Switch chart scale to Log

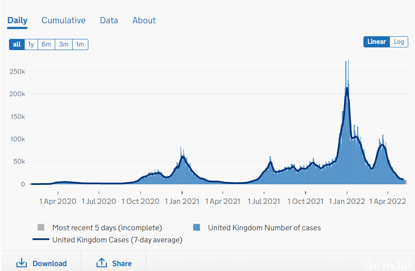(398, 42)
